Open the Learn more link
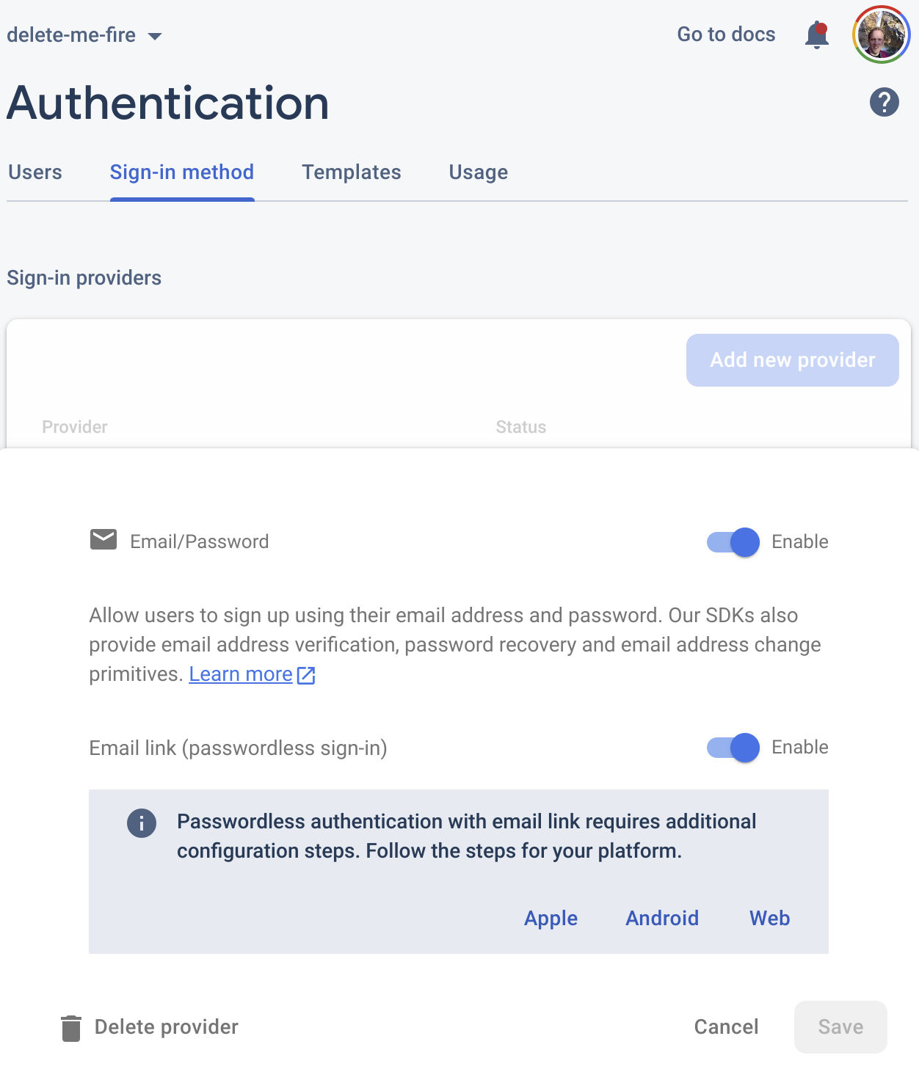 tap(240, 674)
